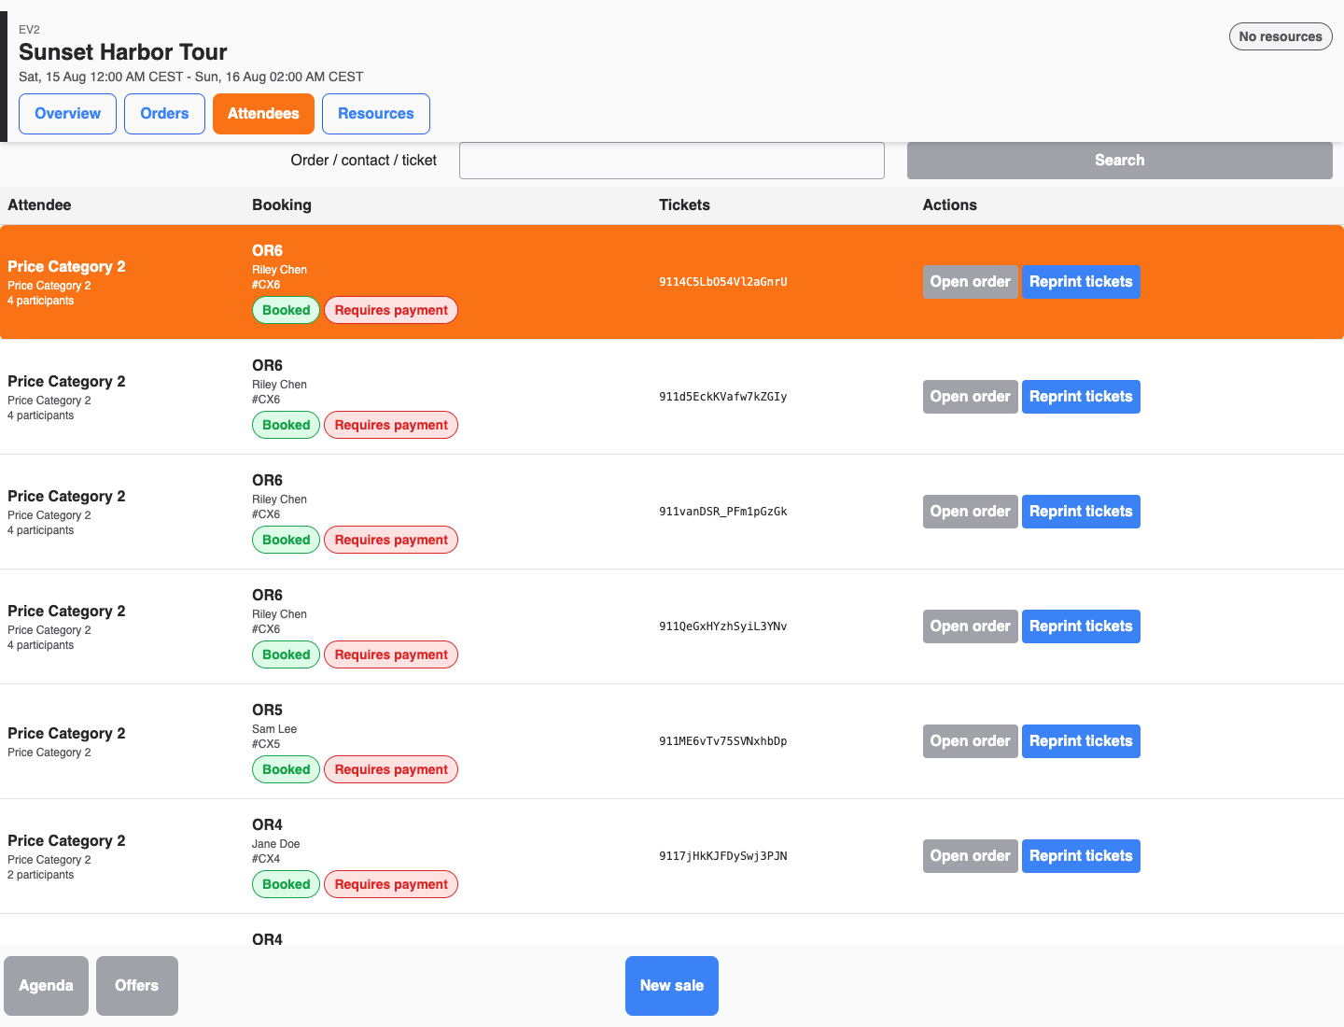Click the Booking column header
This screenshot has width=1344, height=1027.
click(x=282, y=205)
